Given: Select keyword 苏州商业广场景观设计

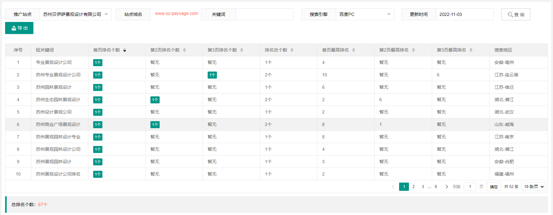Looking at the screenshot, I should 58,124.
